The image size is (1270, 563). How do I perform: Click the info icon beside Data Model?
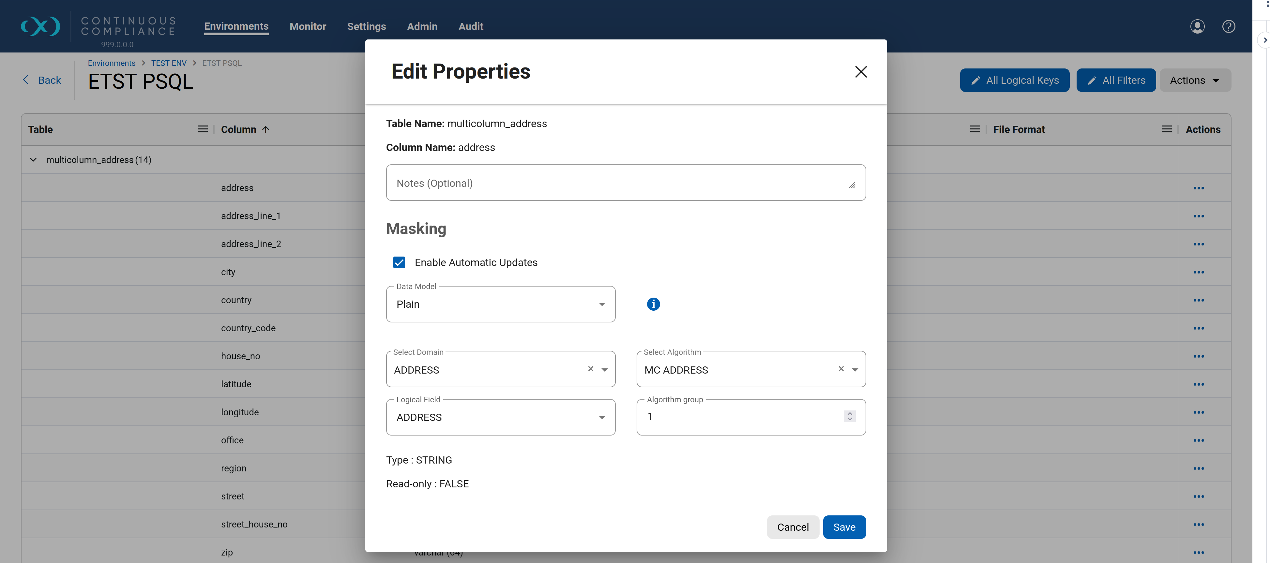(653, 304)
